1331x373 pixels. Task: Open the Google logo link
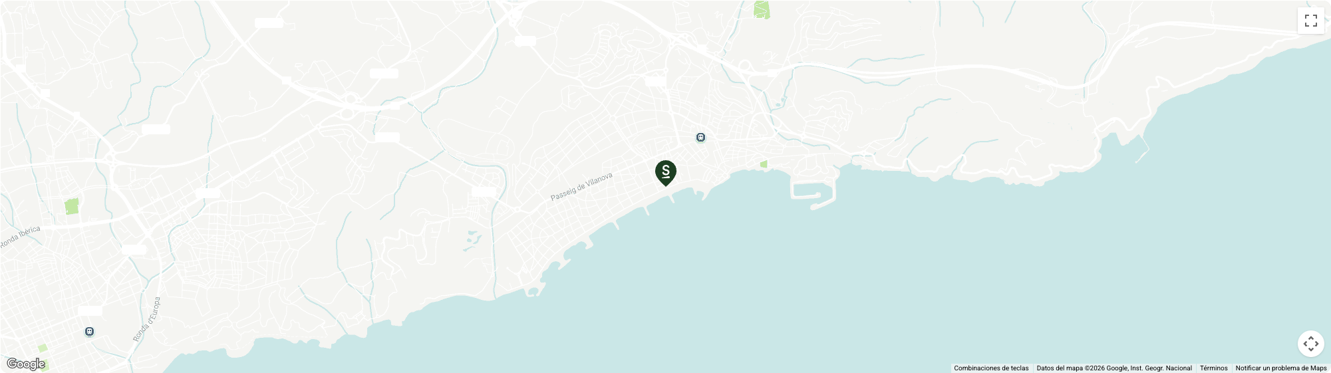pyautogui.click(x=26, y=364)
